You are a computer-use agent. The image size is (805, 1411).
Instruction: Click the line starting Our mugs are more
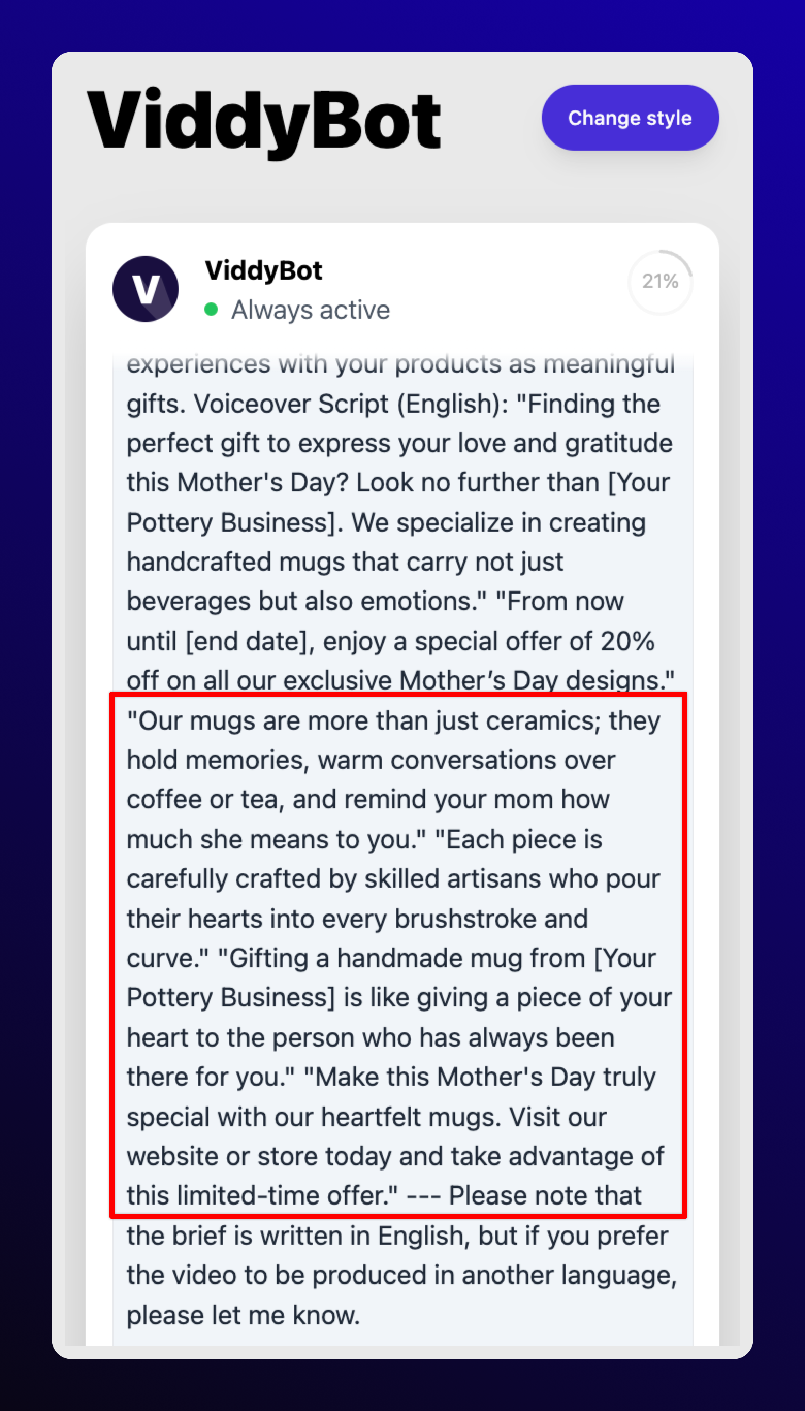tap(394, 721)
